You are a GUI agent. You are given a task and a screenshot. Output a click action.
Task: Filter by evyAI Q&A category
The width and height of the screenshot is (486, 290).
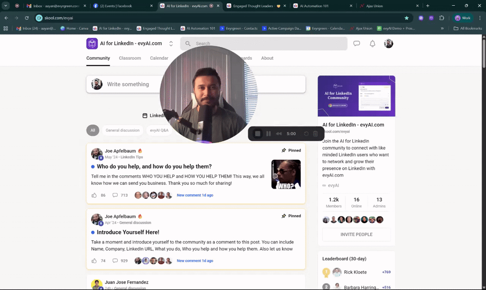pyautogui.click(x=159, y=130)
